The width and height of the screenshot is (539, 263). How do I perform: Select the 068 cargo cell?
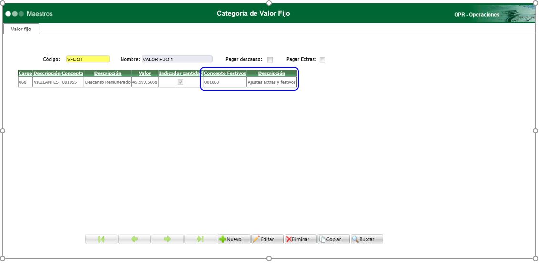click(25, 82)
